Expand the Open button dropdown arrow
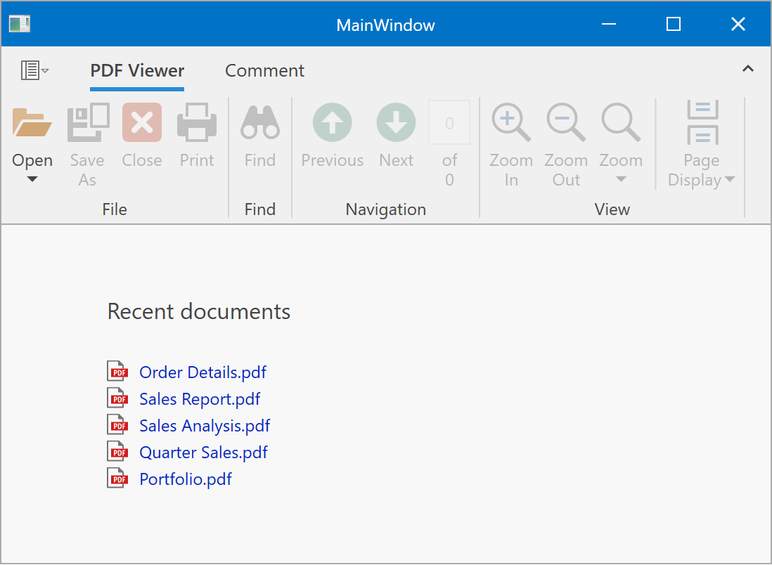 (x=32, y=180)
